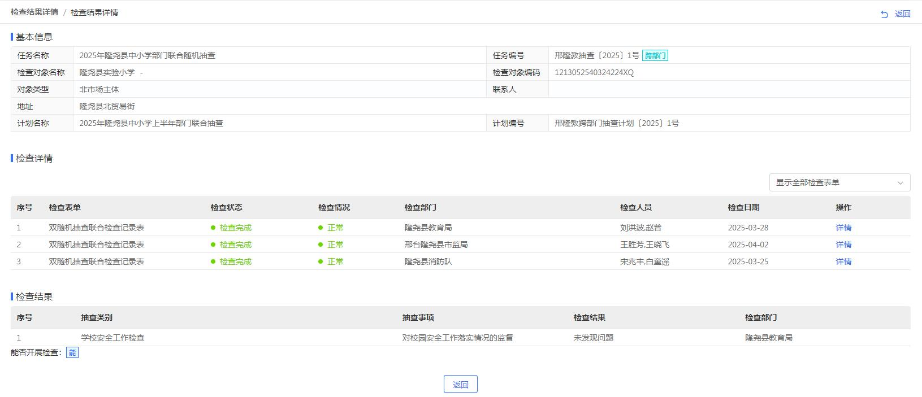
Task: Click the 检查部门 header in 检查详情 table
Action: coord(420,207)
